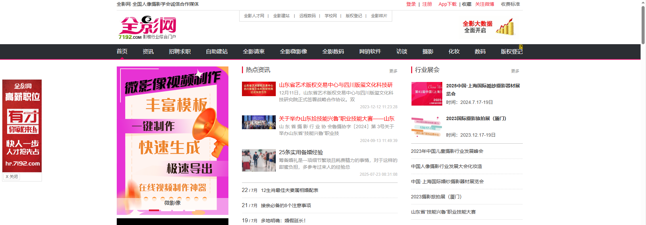
Task: Open thumbnail of 山东省艺术版权交易中心 article
Action: (x=259, y=89)
